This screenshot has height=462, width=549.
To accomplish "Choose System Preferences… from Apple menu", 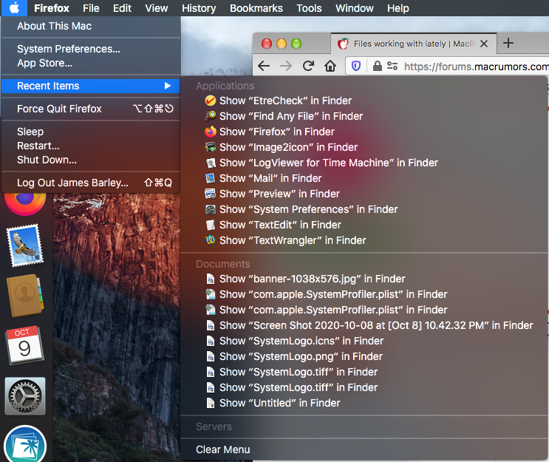I will [91, 49].
